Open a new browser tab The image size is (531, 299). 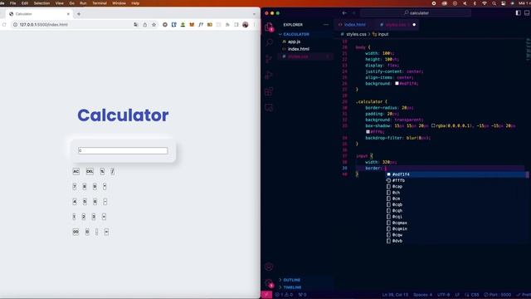[x=79, y=14]
